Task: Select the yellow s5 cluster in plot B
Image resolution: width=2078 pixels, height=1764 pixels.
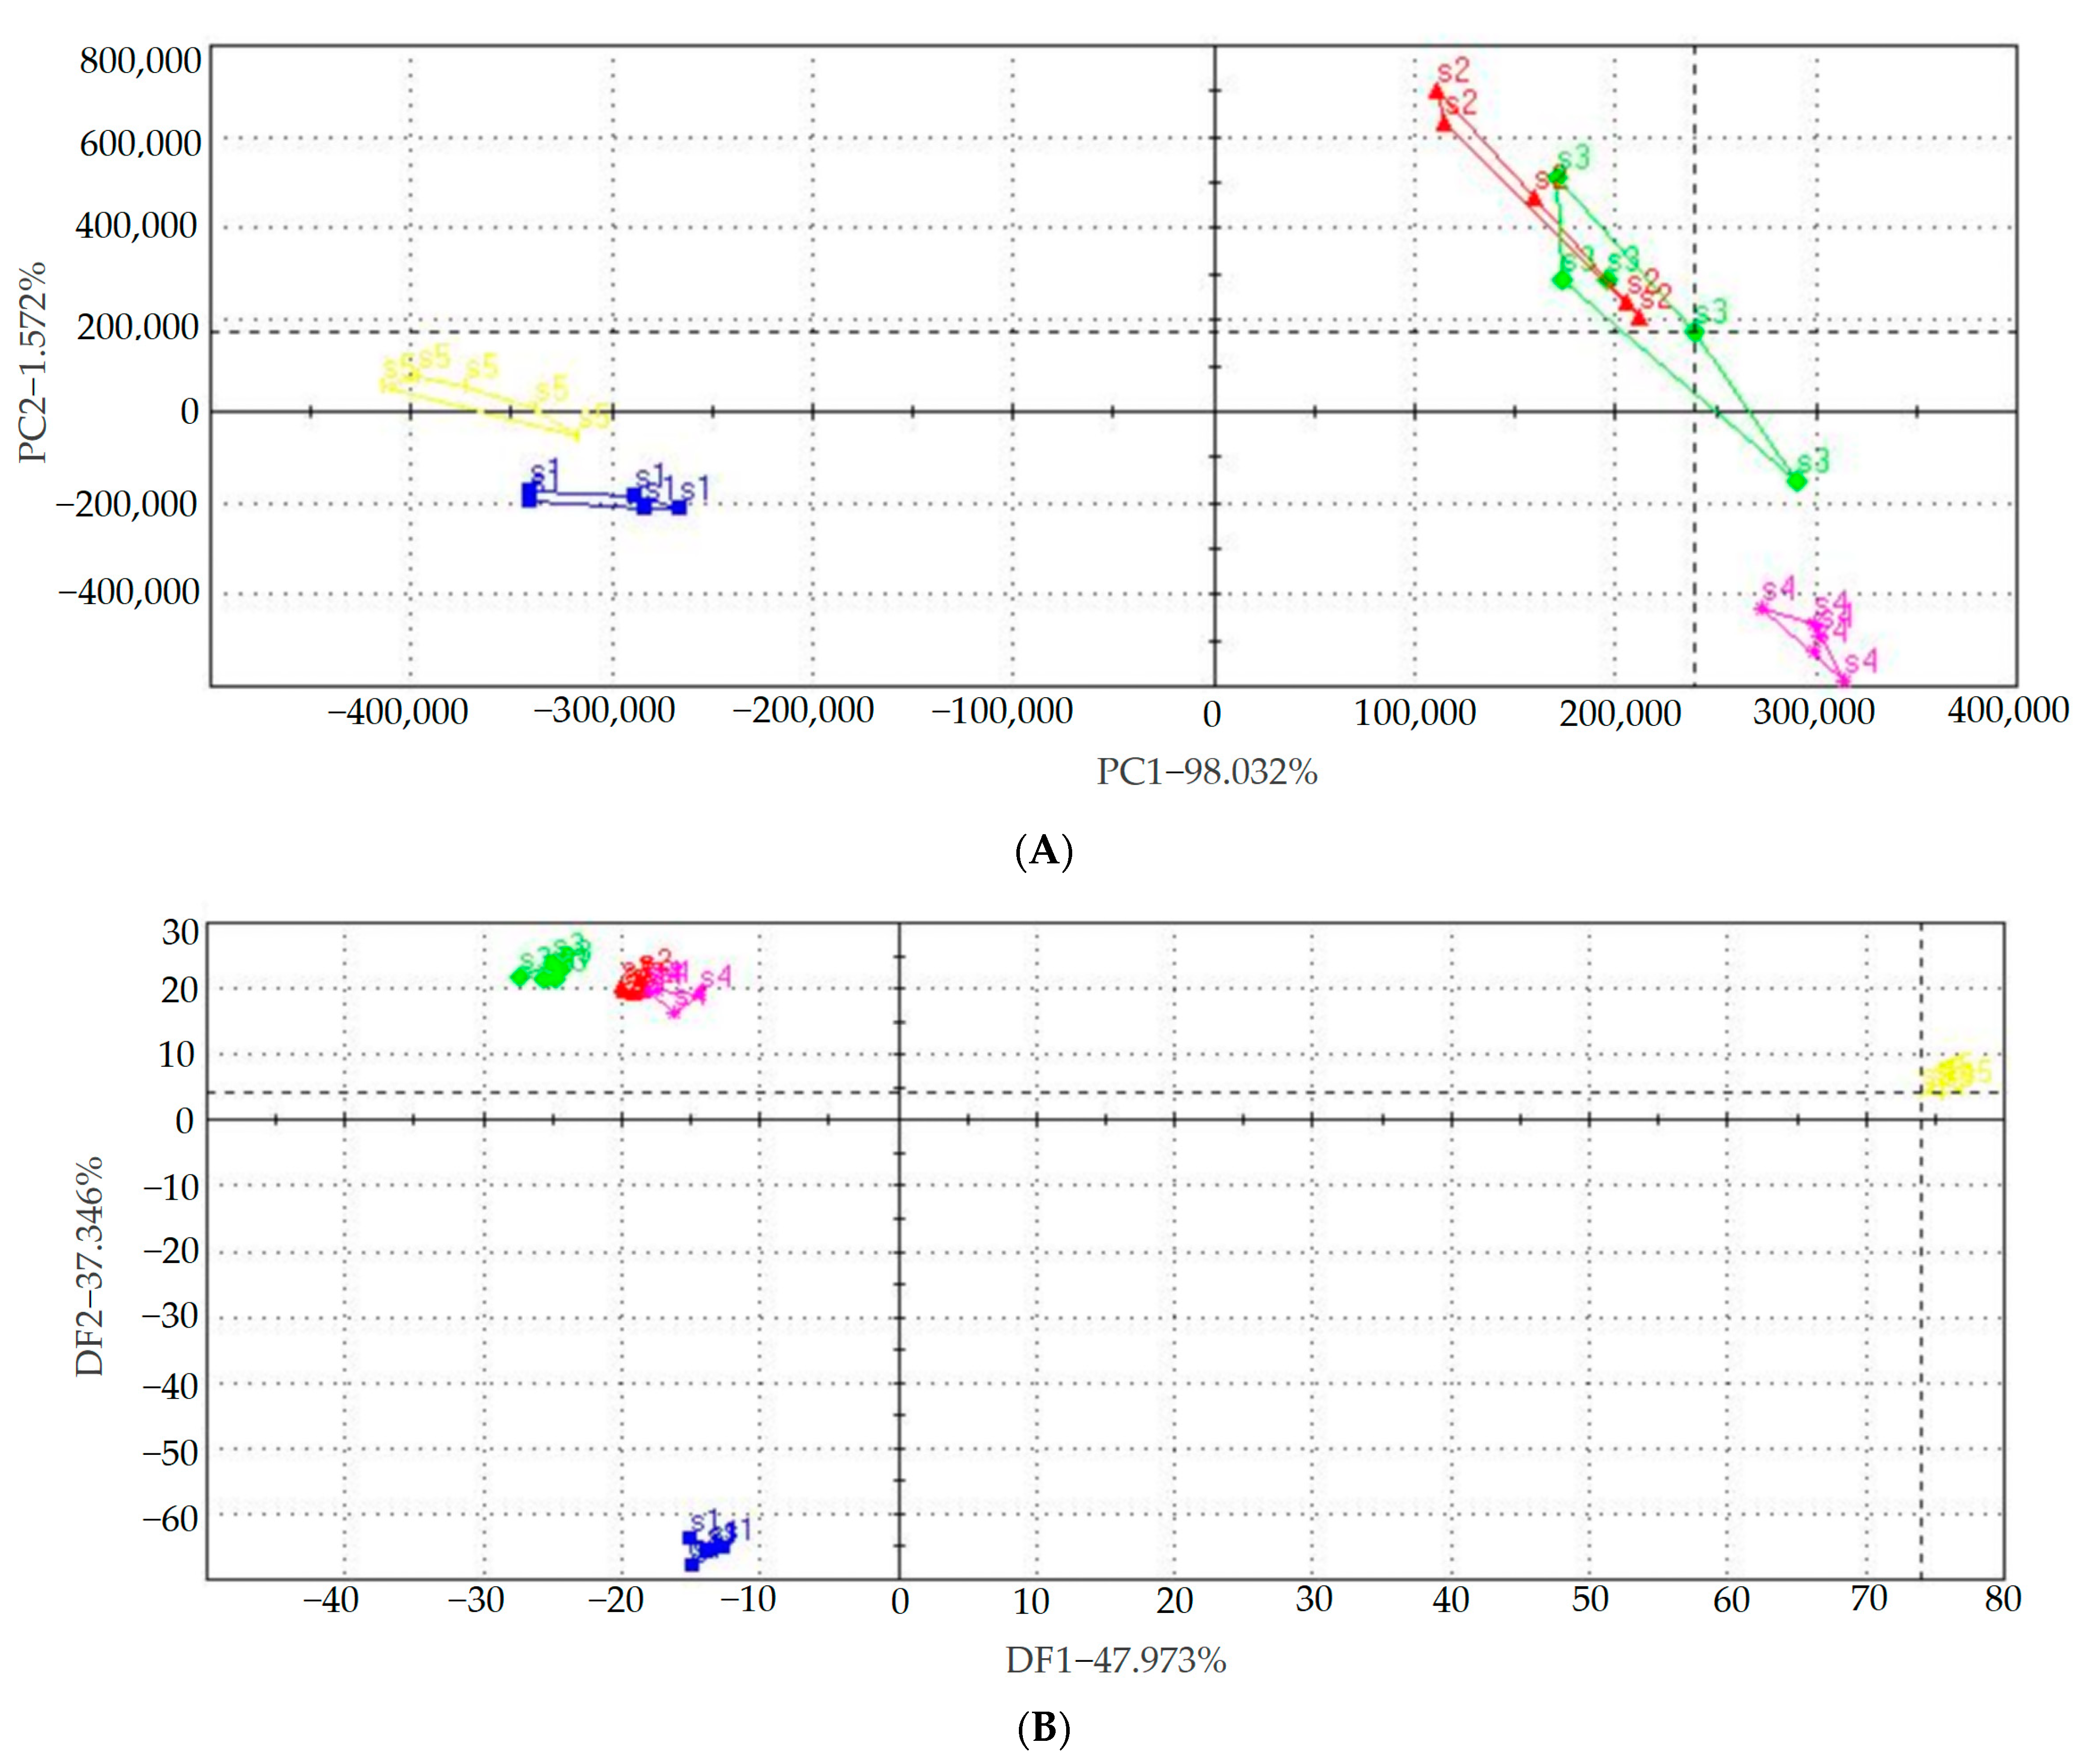Action: pyautogui.click(x=1948, y=1076)
